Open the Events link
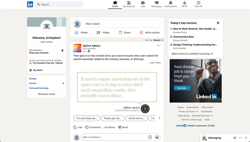250x142 pixels. [x=33, y=83]
